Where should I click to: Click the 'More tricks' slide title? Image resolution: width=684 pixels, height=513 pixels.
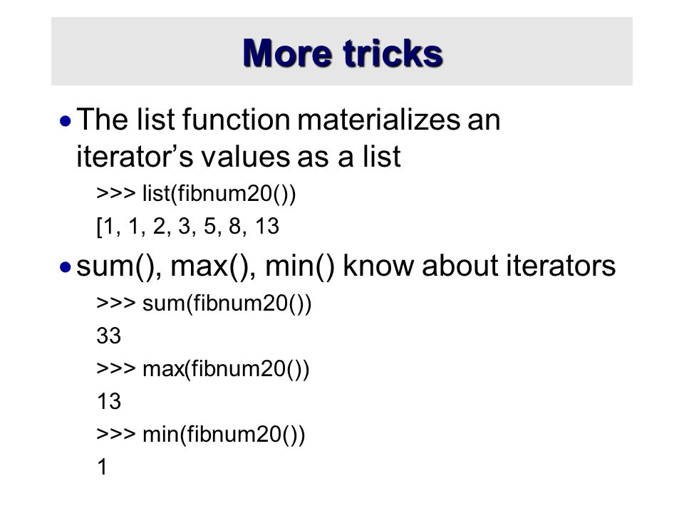343,53
